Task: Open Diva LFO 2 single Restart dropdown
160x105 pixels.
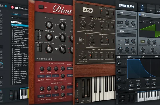Action: (48, 96)
